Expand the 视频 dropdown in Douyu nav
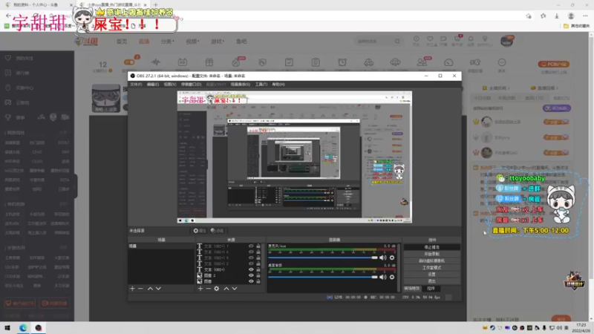This screenshot has height=334, width=594. tap(192, 42)
